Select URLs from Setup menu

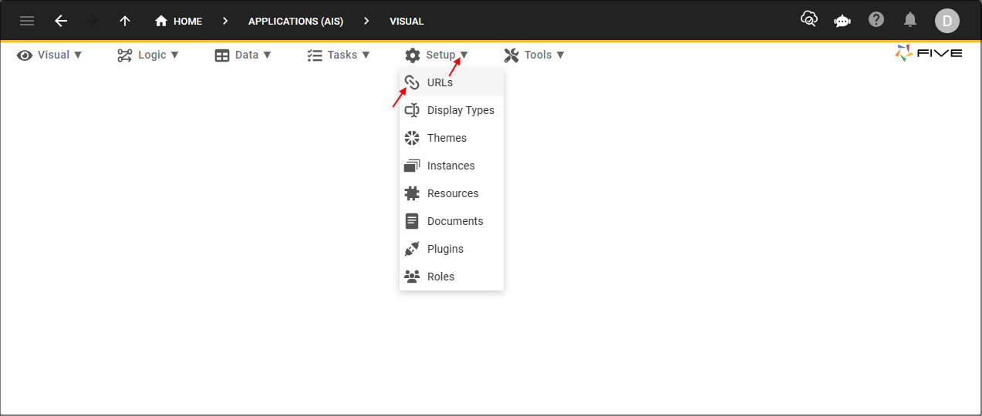coord(440,82)
